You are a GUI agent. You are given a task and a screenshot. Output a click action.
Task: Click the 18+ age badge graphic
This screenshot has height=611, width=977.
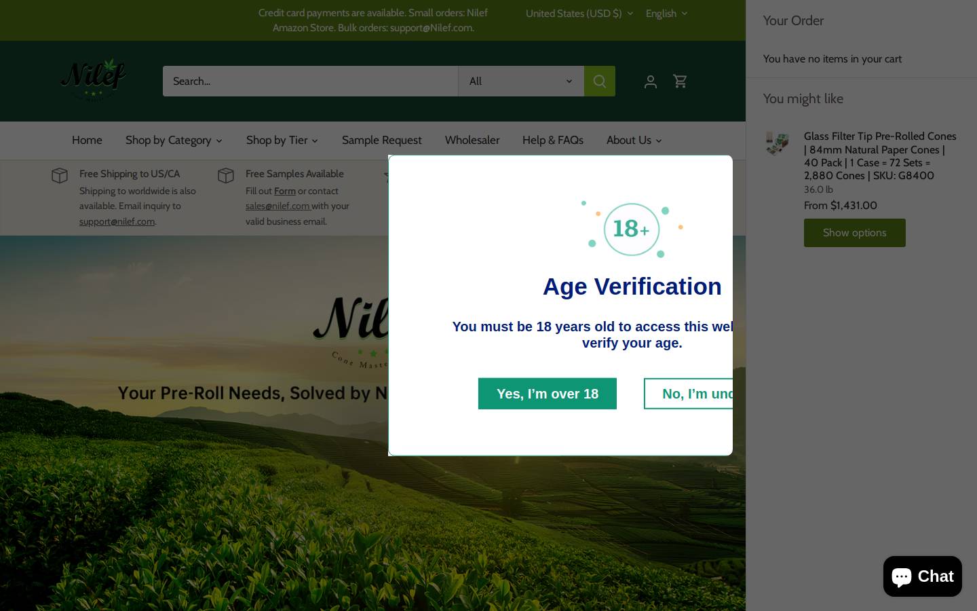[x=632, y=229]
